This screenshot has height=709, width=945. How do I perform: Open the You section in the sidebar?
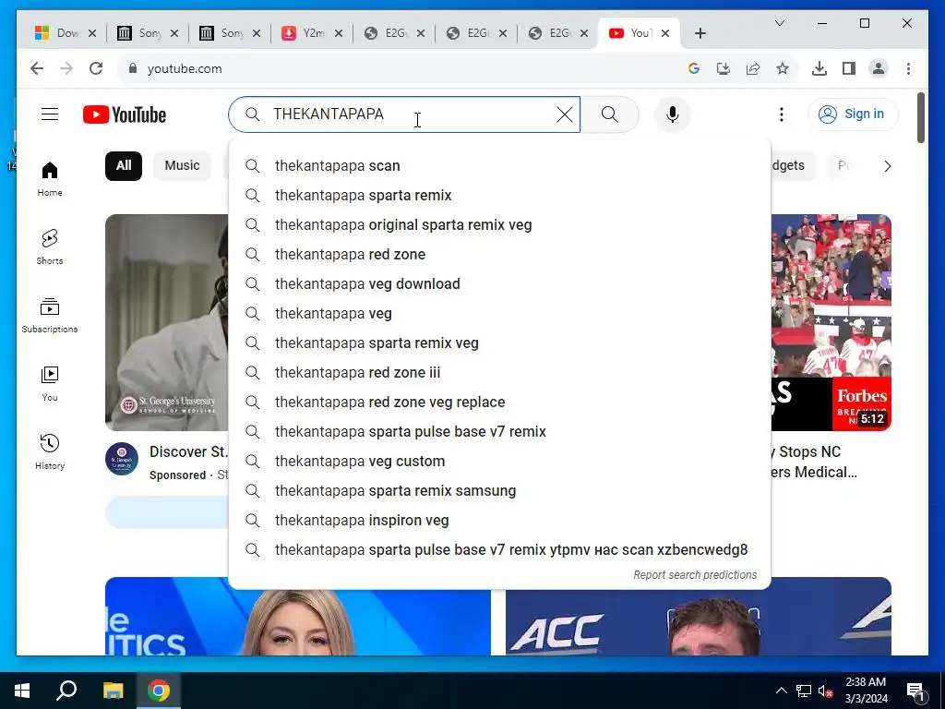click(50, 383)
